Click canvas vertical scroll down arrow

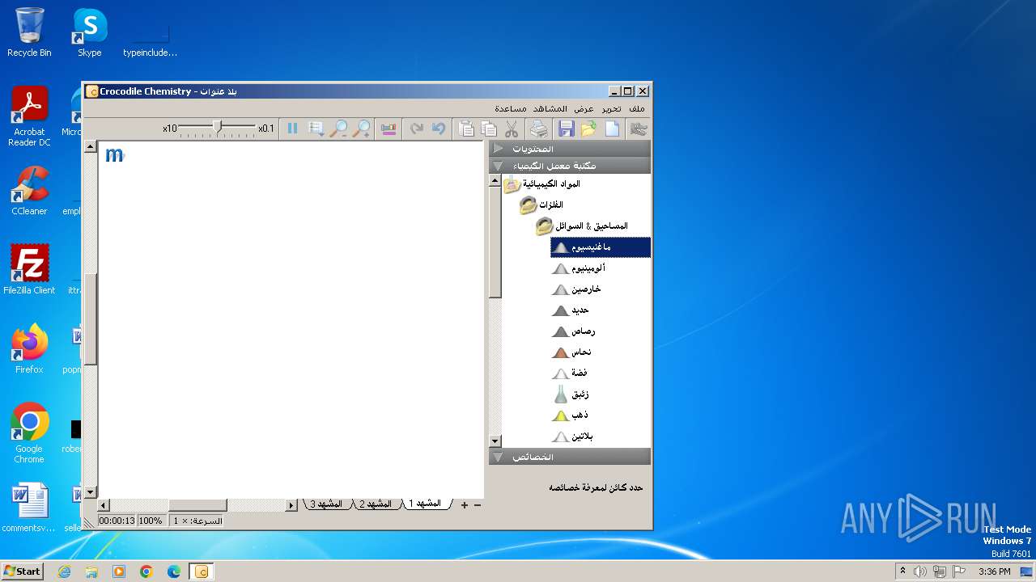click(91, 491)
